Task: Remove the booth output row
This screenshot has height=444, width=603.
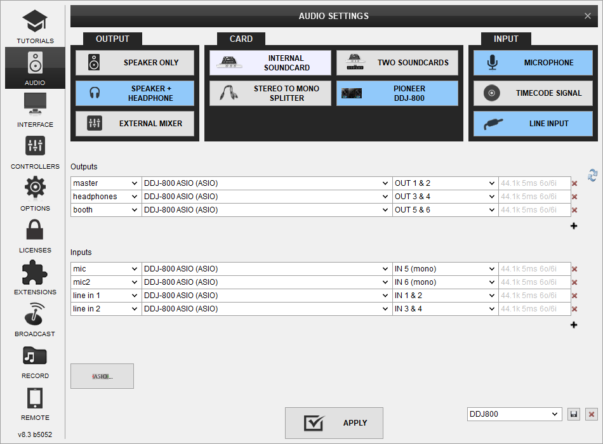Action: coord(574,210)
